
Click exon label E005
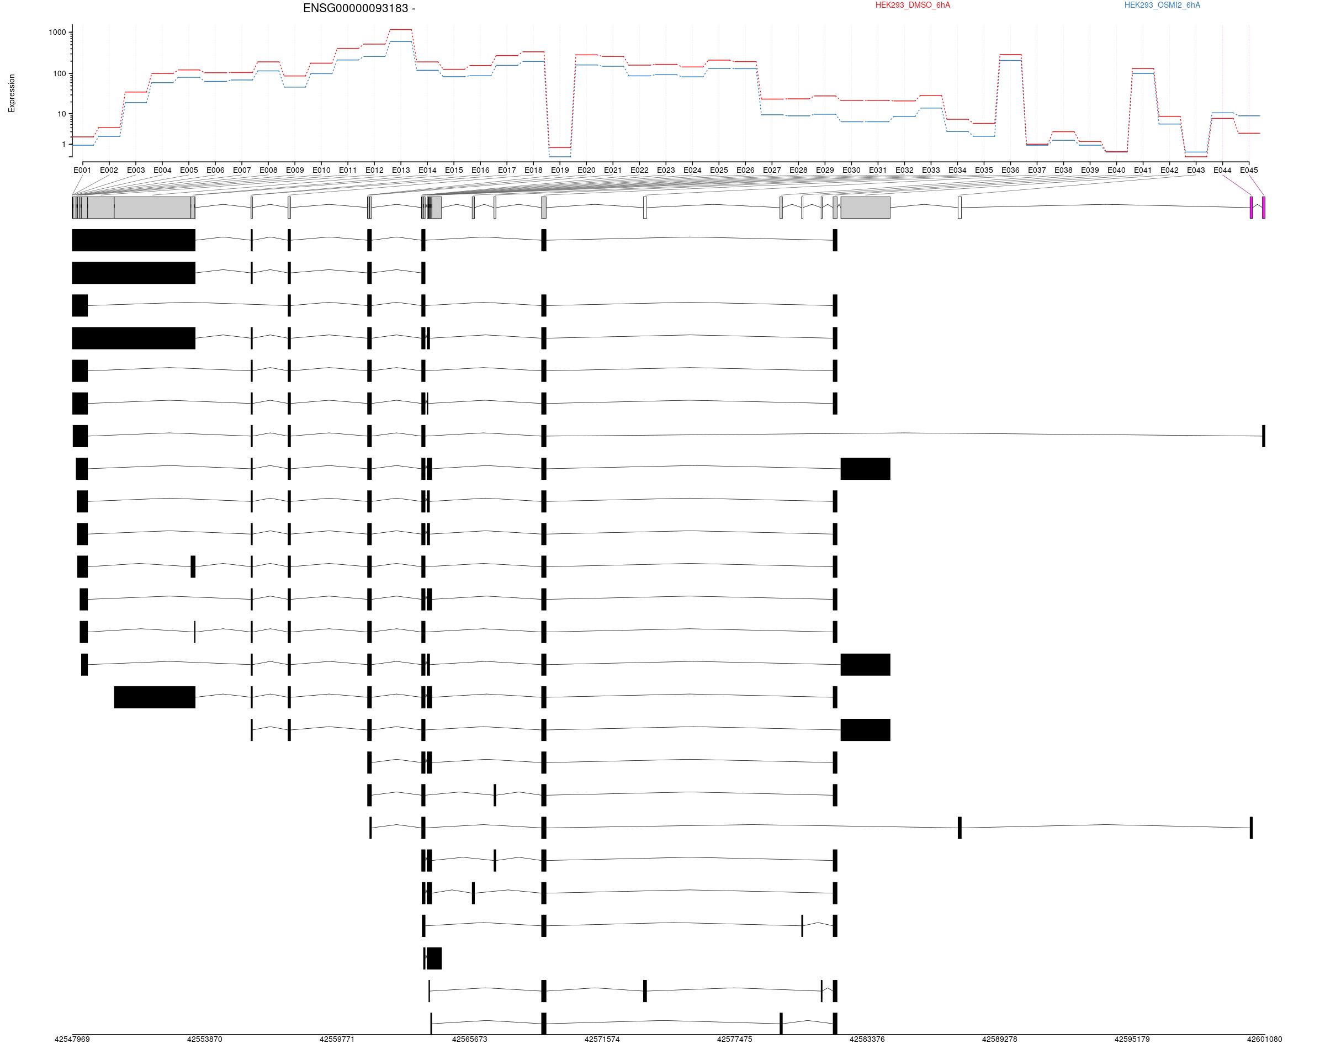188,170
